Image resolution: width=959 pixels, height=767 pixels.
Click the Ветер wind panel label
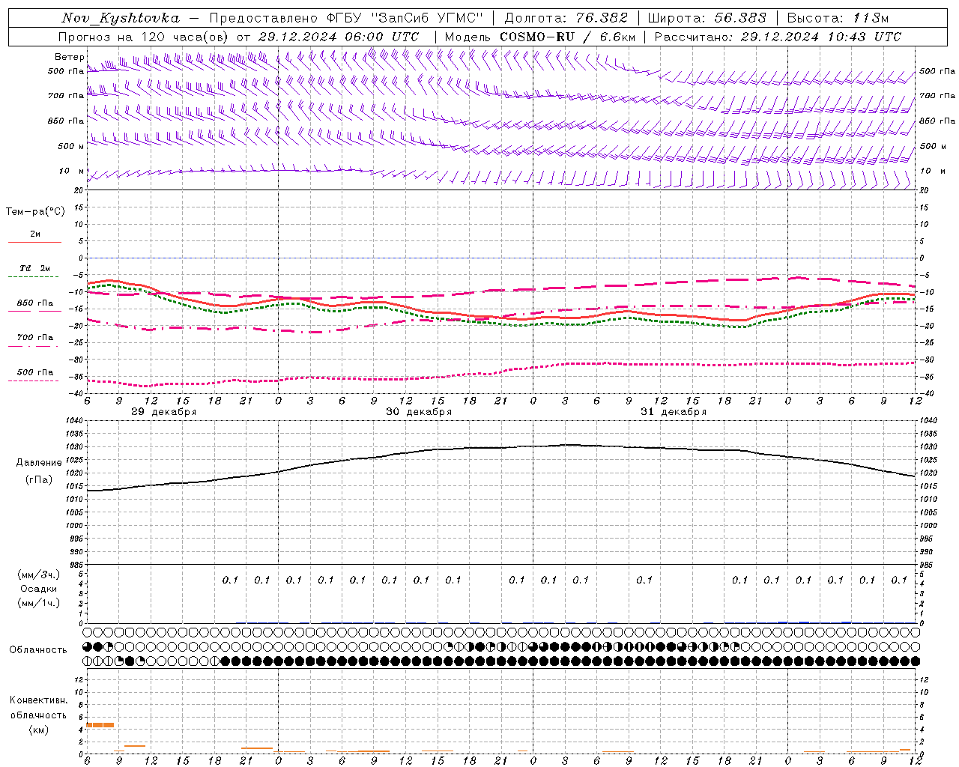[x=69, y=57]
